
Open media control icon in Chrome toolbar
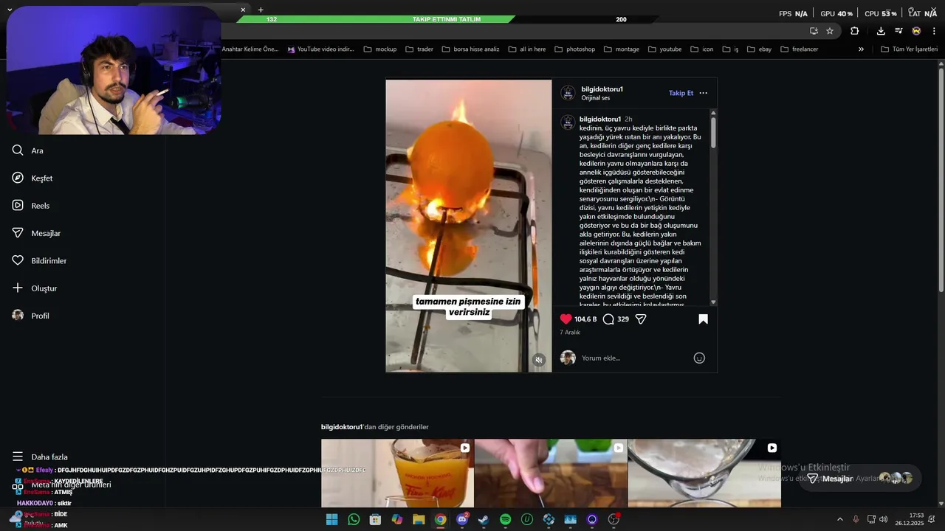point(898,31)
